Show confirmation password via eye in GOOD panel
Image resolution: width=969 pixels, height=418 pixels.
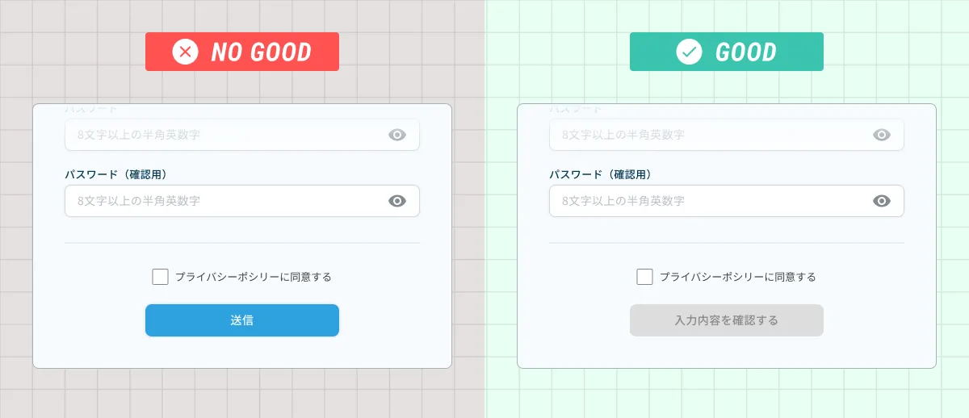point(882,201)
